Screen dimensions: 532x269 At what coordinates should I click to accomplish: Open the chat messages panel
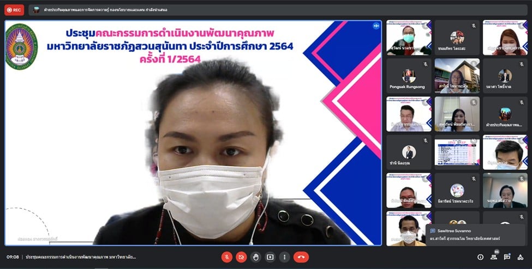point(507,257)
